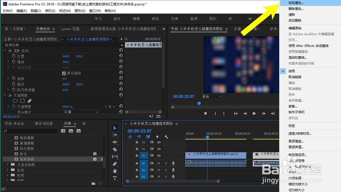
Task: Reset Scale parameter
Action: 121,61
